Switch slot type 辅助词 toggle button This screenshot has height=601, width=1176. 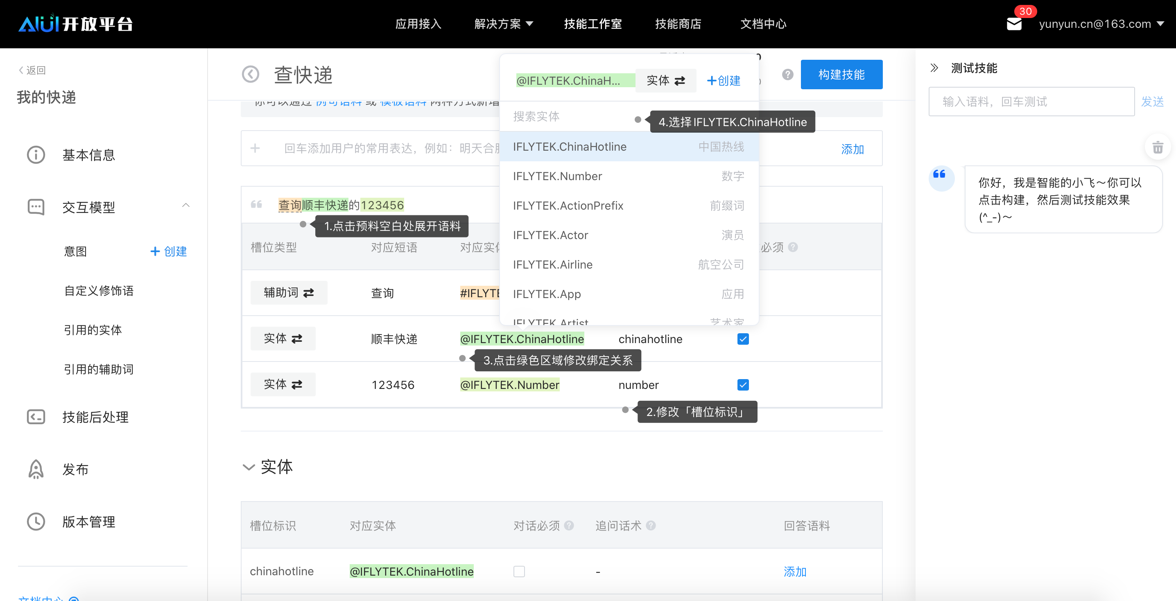click(289, 292)
